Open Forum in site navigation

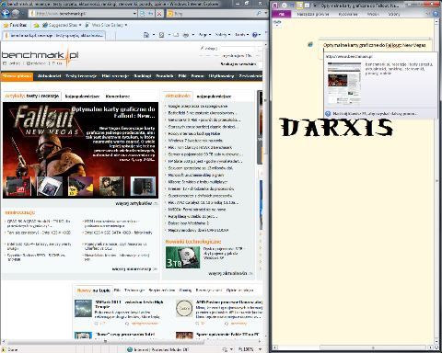[x=197, y=75]
